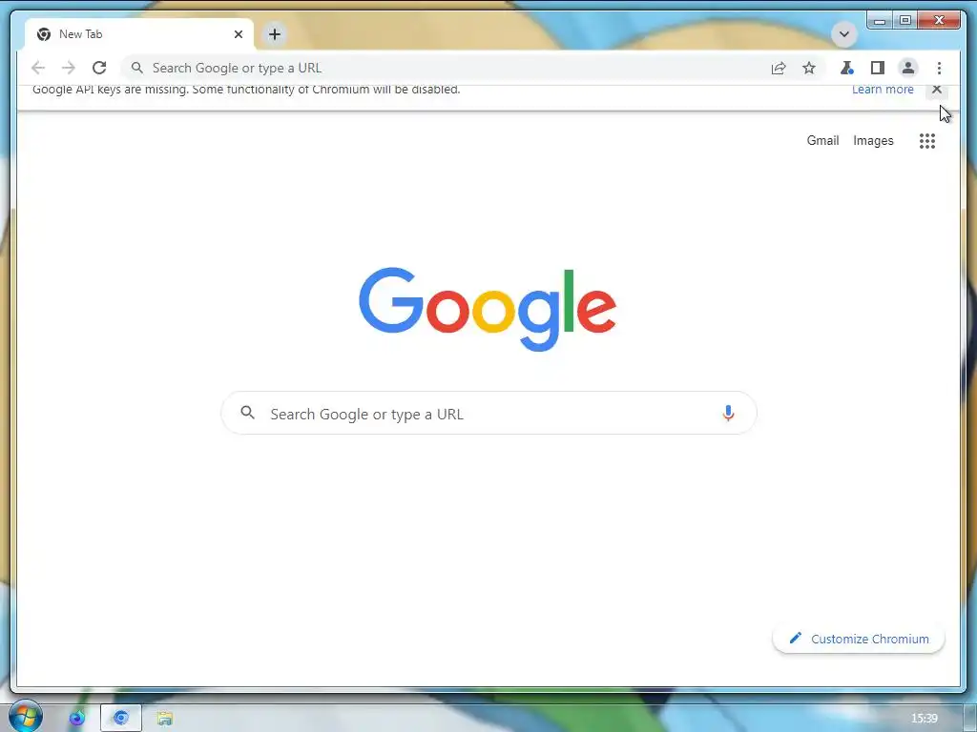Click the Customize Chromium button

point(859,639)
